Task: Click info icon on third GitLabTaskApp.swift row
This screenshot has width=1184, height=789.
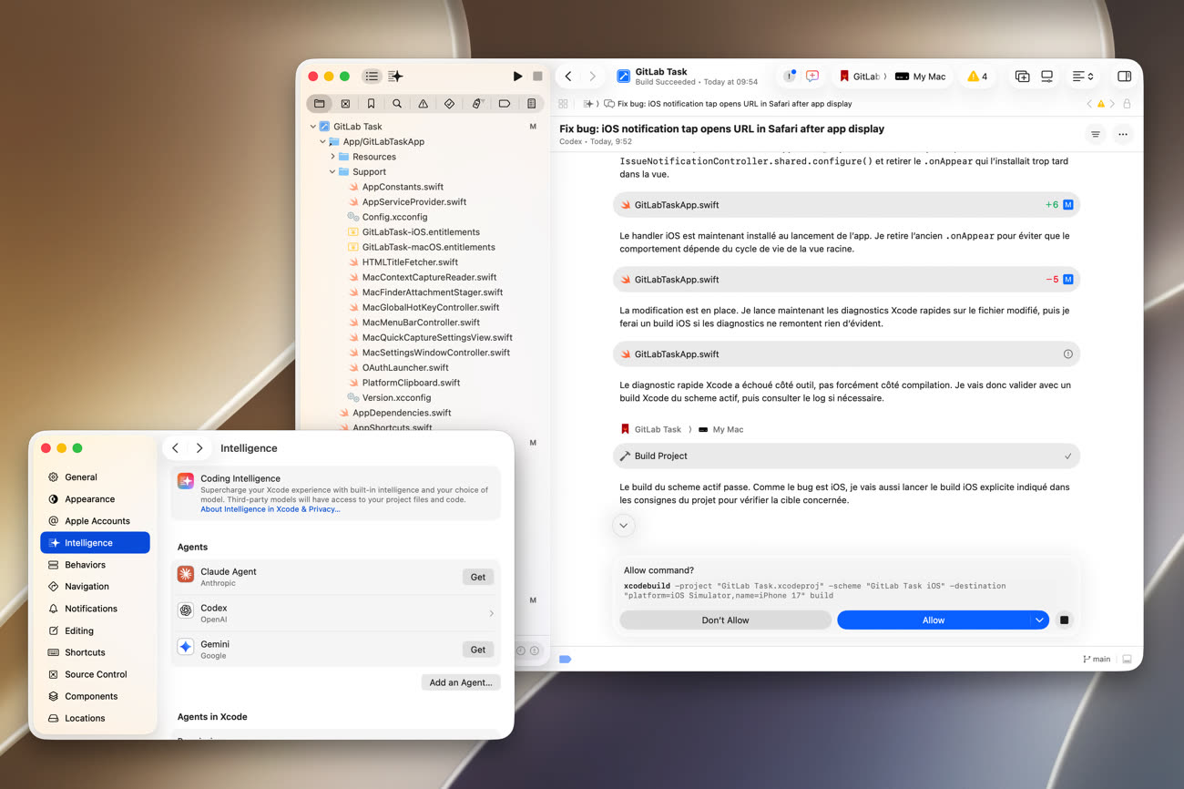Action: (x=1067, y=354)
